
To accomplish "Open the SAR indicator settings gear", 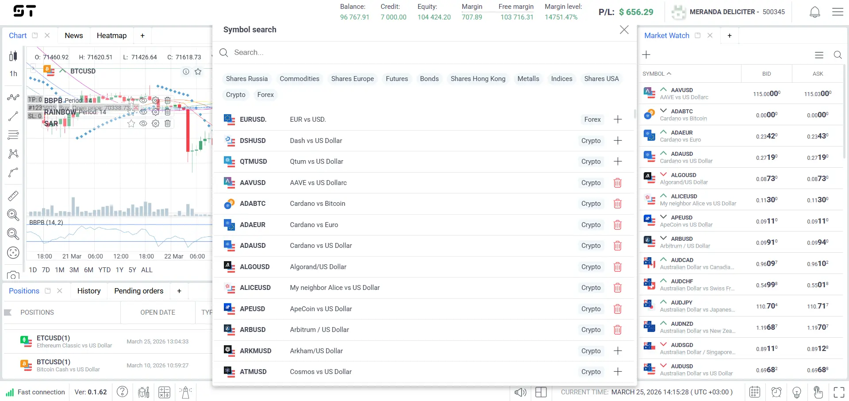I will 155,123.
